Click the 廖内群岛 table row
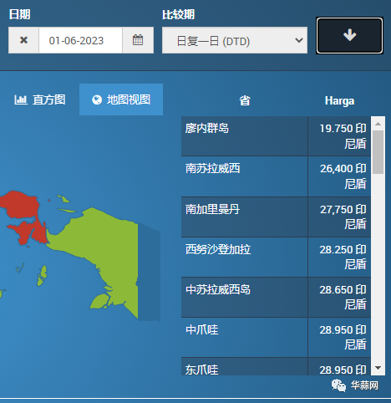The height and width of the screenshot is (403, 391). coord(276,136)
